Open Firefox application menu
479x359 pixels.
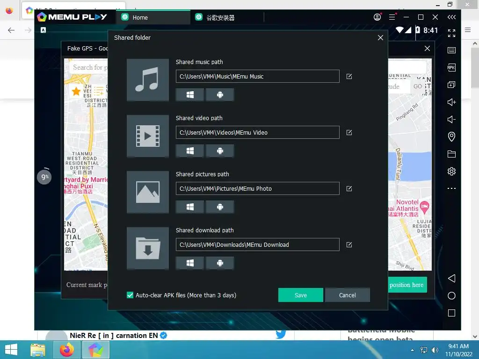click(468, 30)
